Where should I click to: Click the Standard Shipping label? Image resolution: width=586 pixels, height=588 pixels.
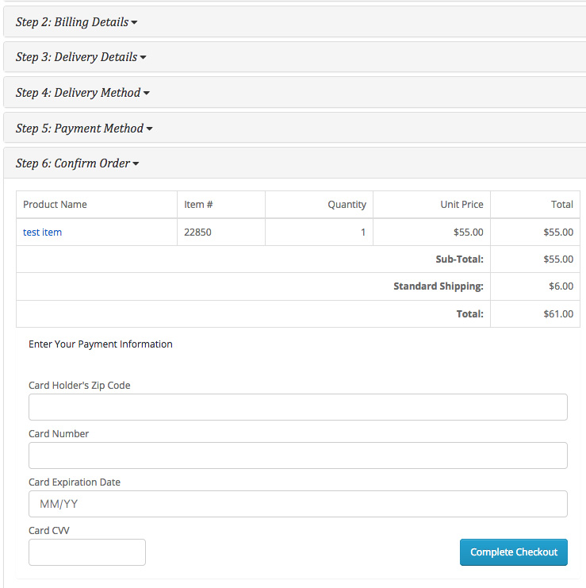[439, 286]
